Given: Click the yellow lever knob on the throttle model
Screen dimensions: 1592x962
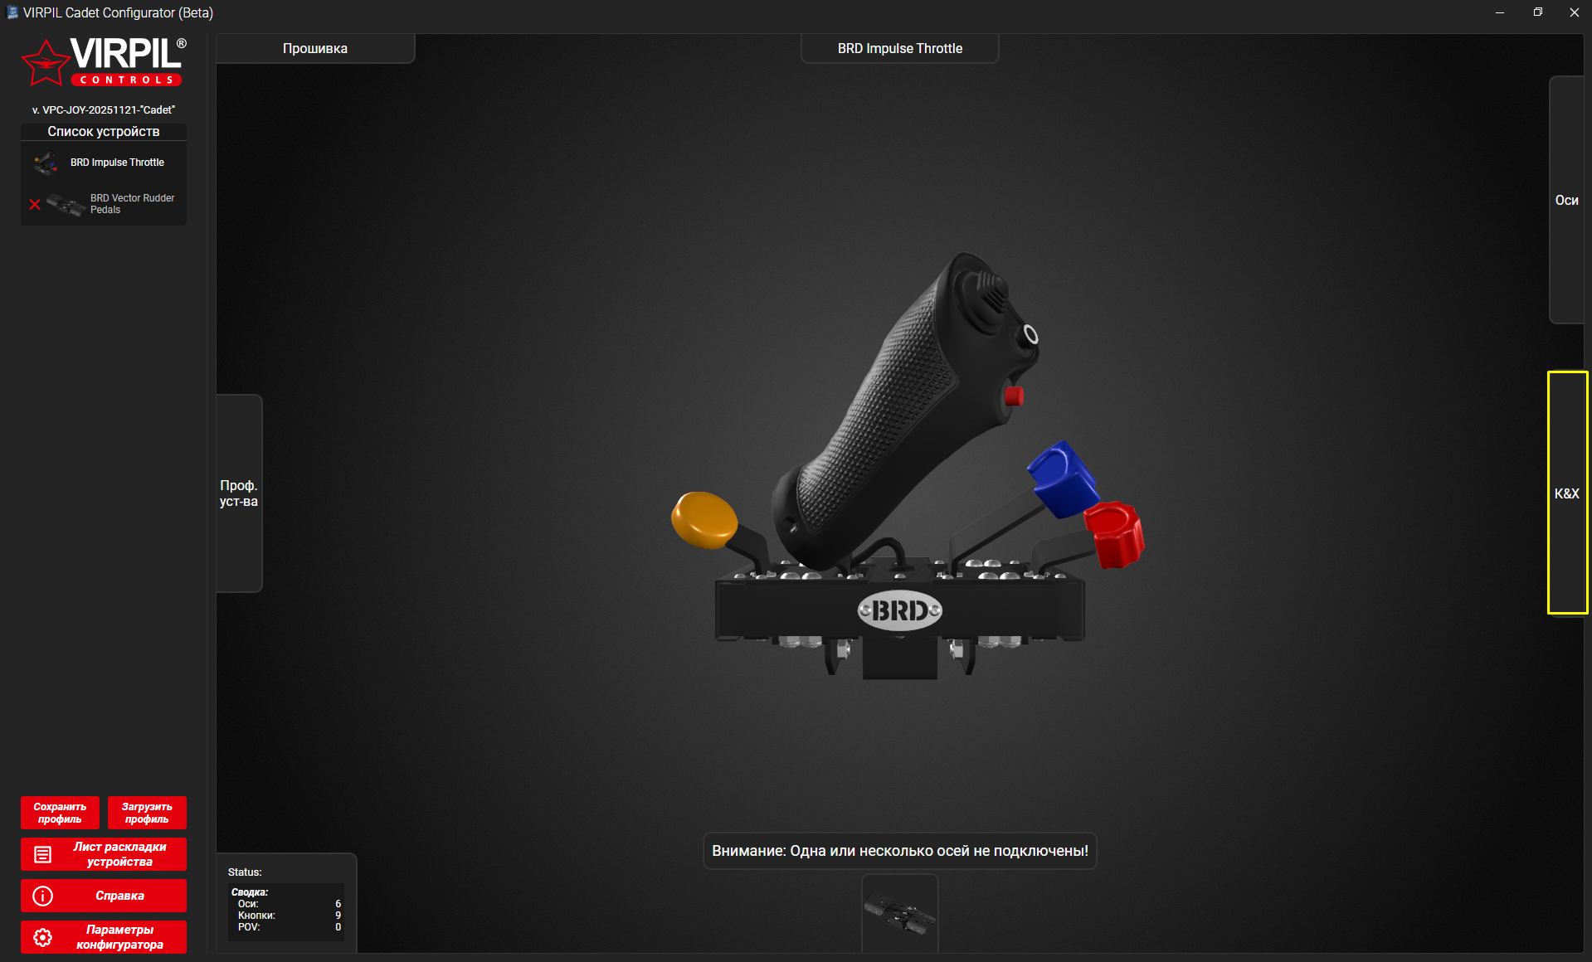Looking at the screenshot, I should (703, 520).
